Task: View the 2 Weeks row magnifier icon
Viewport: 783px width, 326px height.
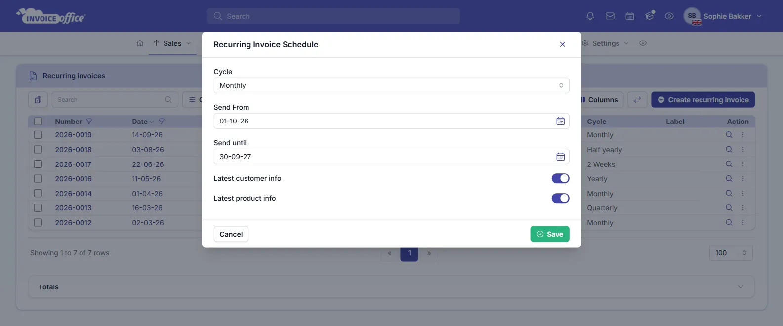Action: (729, 164)
